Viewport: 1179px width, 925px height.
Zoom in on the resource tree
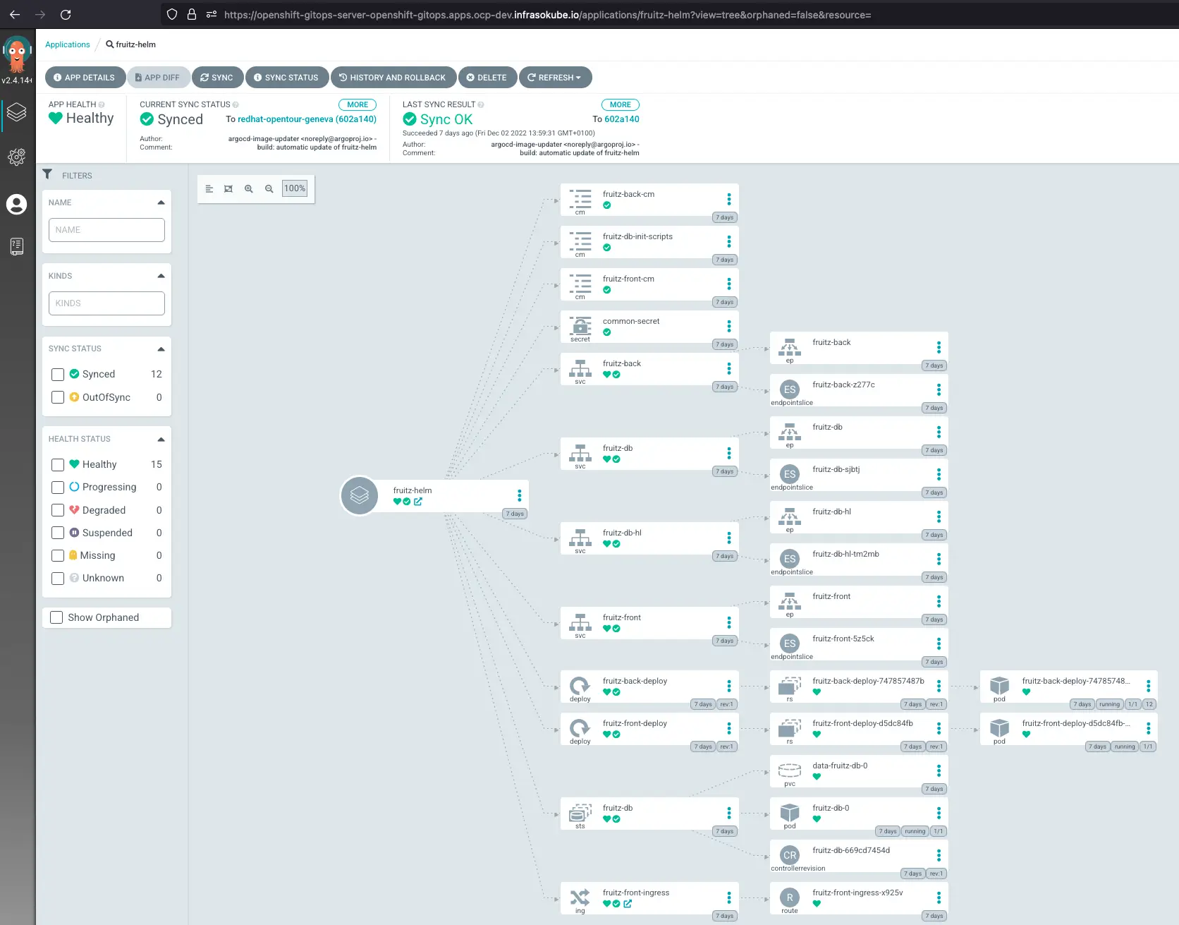pyautogui.click(x=249, y=189)
